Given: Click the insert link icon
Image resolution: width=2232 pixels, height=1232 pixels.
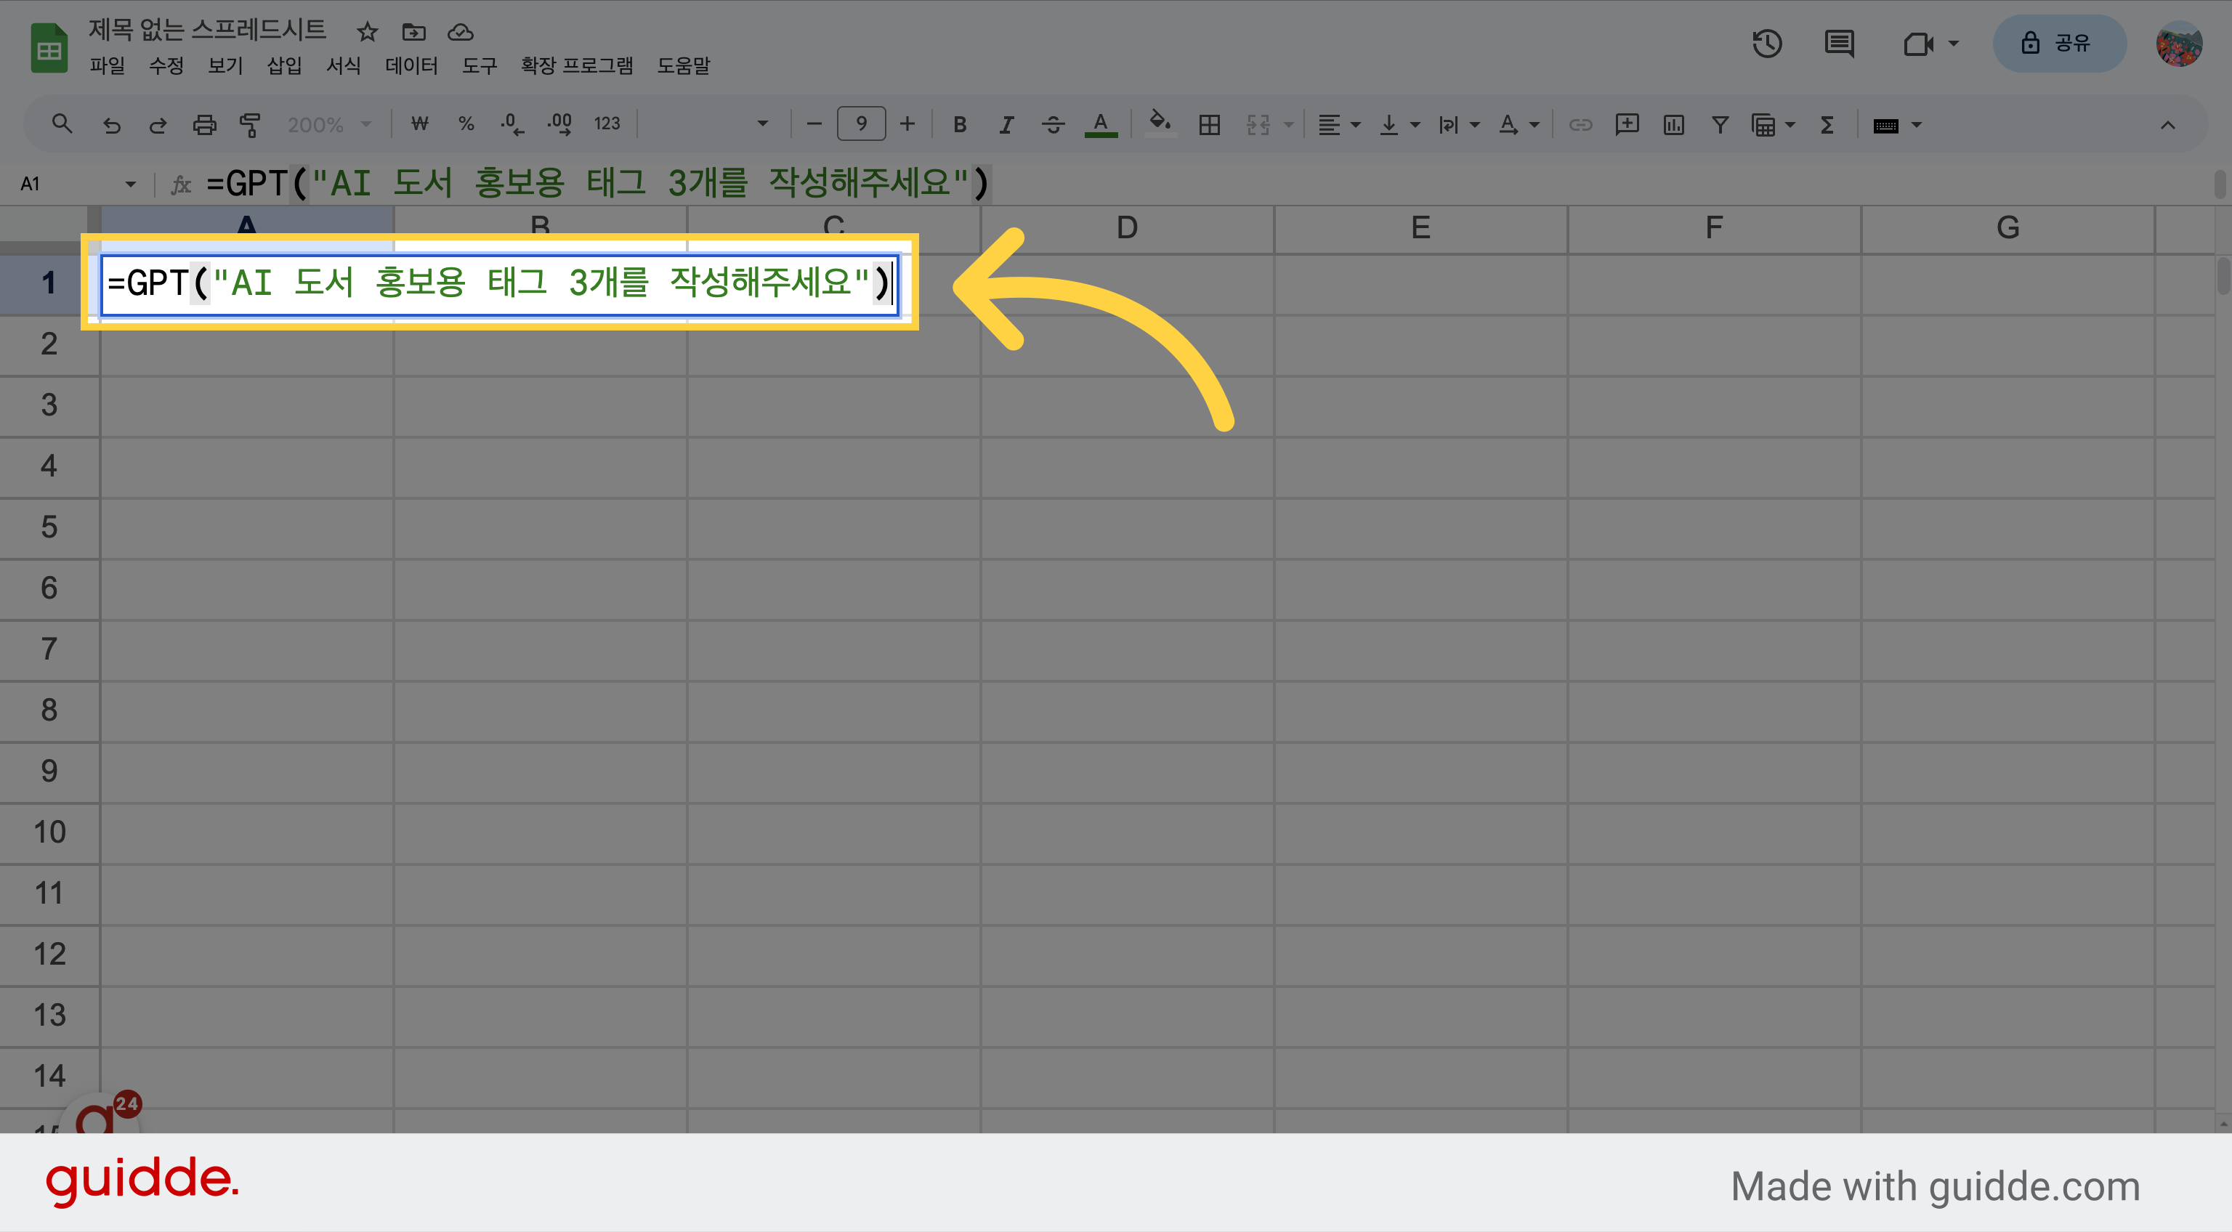Looking at the screenshot, I should (x=1580, y=125).
